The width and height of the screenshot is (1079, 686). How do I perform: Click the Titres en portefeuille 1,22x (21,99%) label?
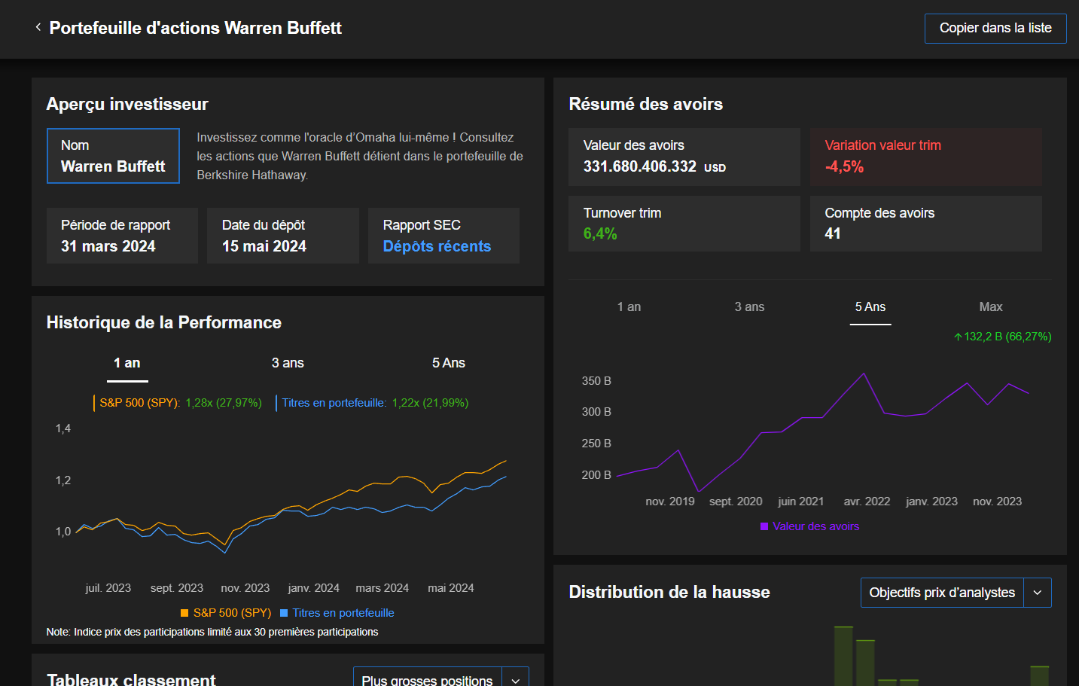click(375, 403)
